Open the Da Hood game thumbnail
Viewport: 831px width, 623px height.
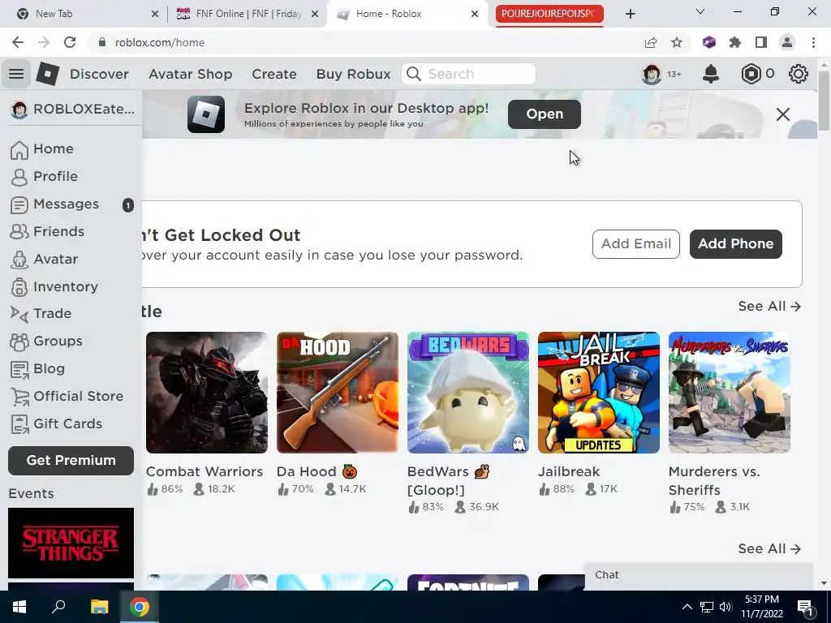point(337,393)
